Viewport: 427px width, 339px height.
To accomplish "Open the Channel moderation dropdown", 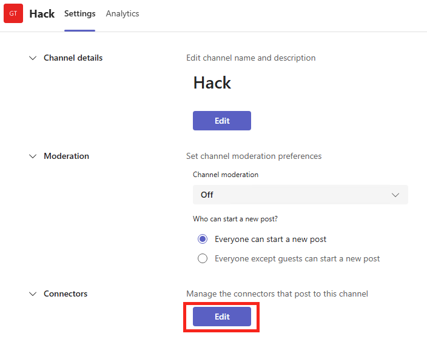I will point(300,195).
